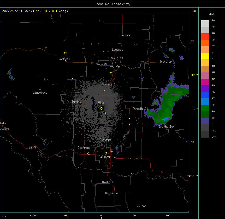Click the Lake Louise label
The image size is (225, 219).
(5, 126)
